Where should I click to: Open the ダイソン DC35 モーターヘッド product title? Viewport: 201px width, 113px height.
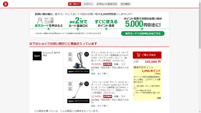pyautogui.click(x=110, y=87)
